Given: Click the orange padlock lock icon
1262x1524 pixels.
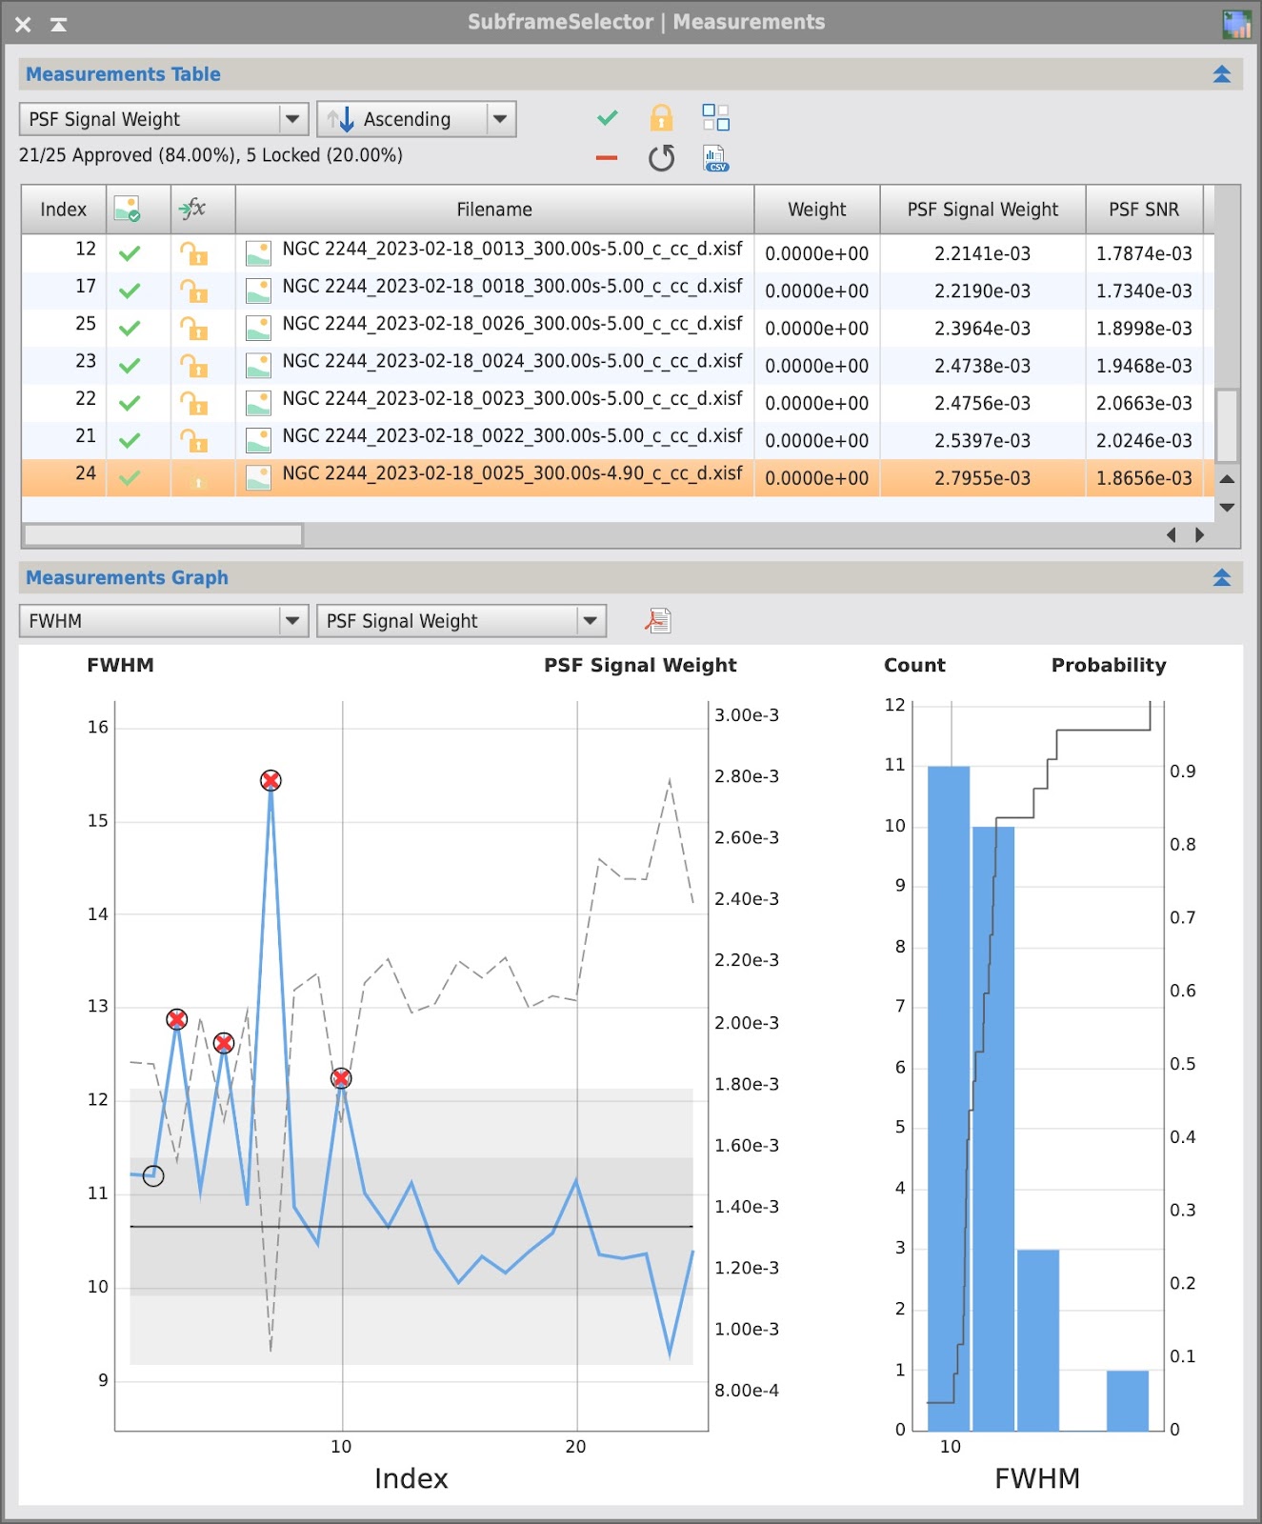Looking at the screenshot, I should point(661,118).
